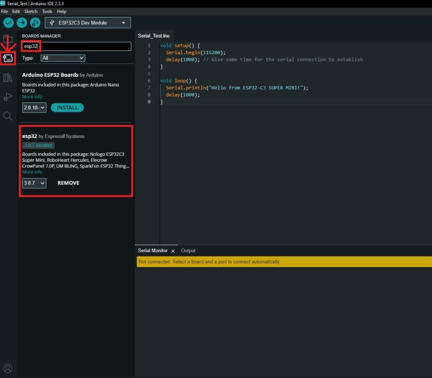Viewport: 432px width, 378px height.
Task: Open the ESP32C3 Dev Module board selector
Action: pos(88,23)
